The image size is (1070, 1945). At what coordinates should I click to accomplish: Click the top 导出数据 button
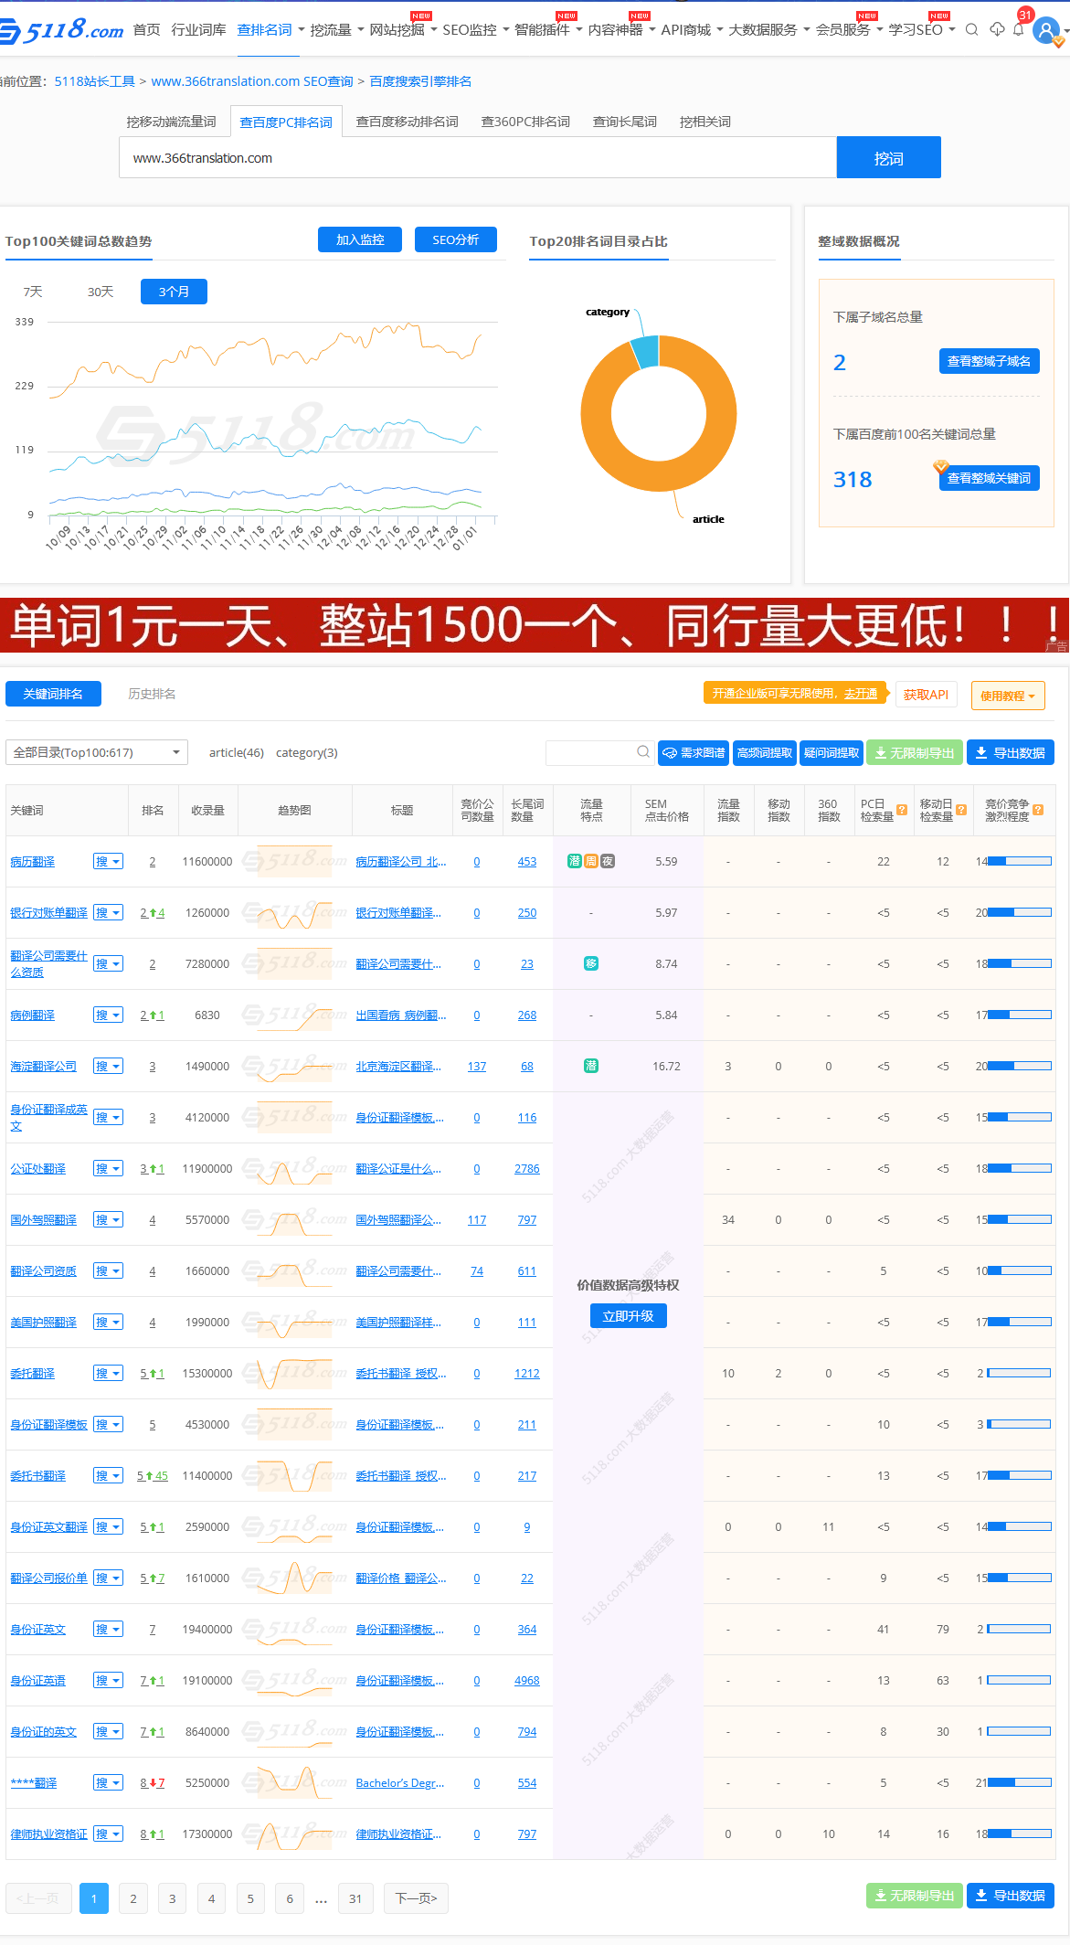pyautogui.click(x=1011, y=752)
